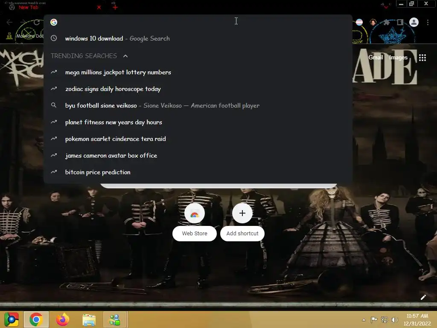Close the New Tab tab
Image resolution: width=437 pixels, height=328 pixels.
[x=99, y=8]
